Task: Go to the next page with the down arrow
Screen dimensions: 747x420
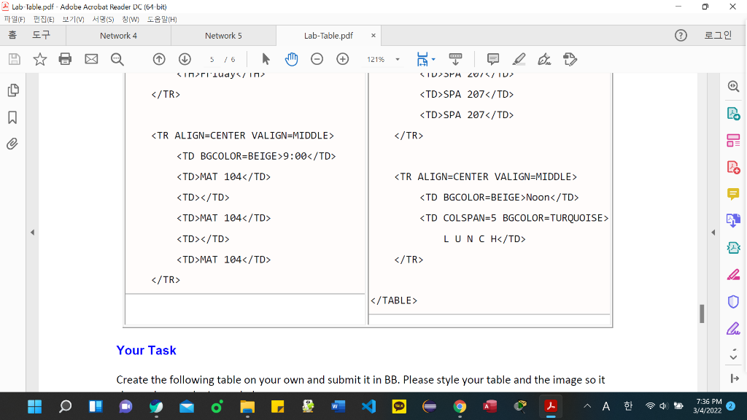Action: 185,59
